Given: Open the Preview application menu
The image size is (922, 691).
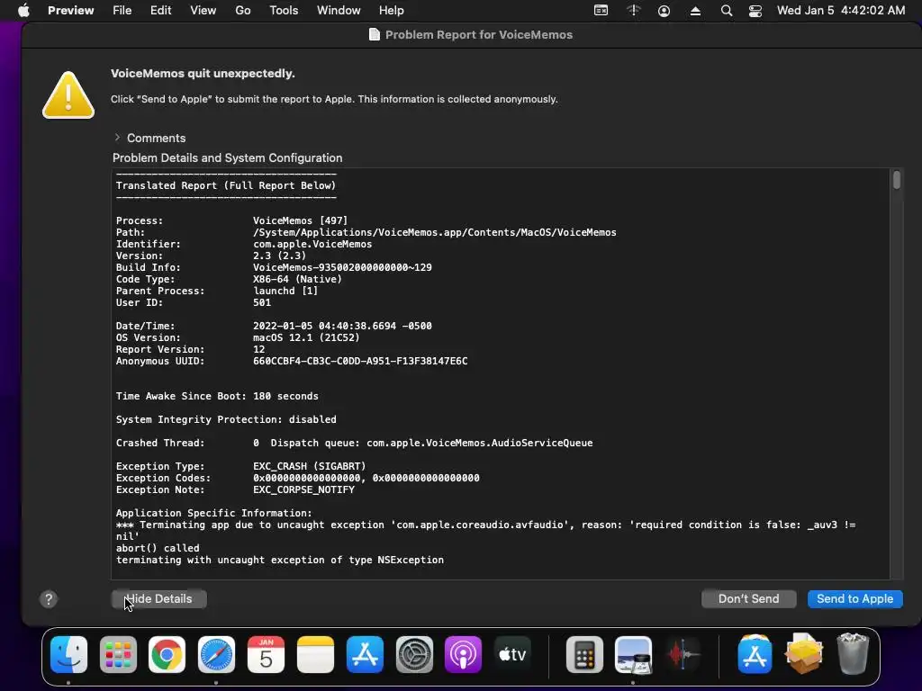Looking at the screenshot, I should [70, 11].
